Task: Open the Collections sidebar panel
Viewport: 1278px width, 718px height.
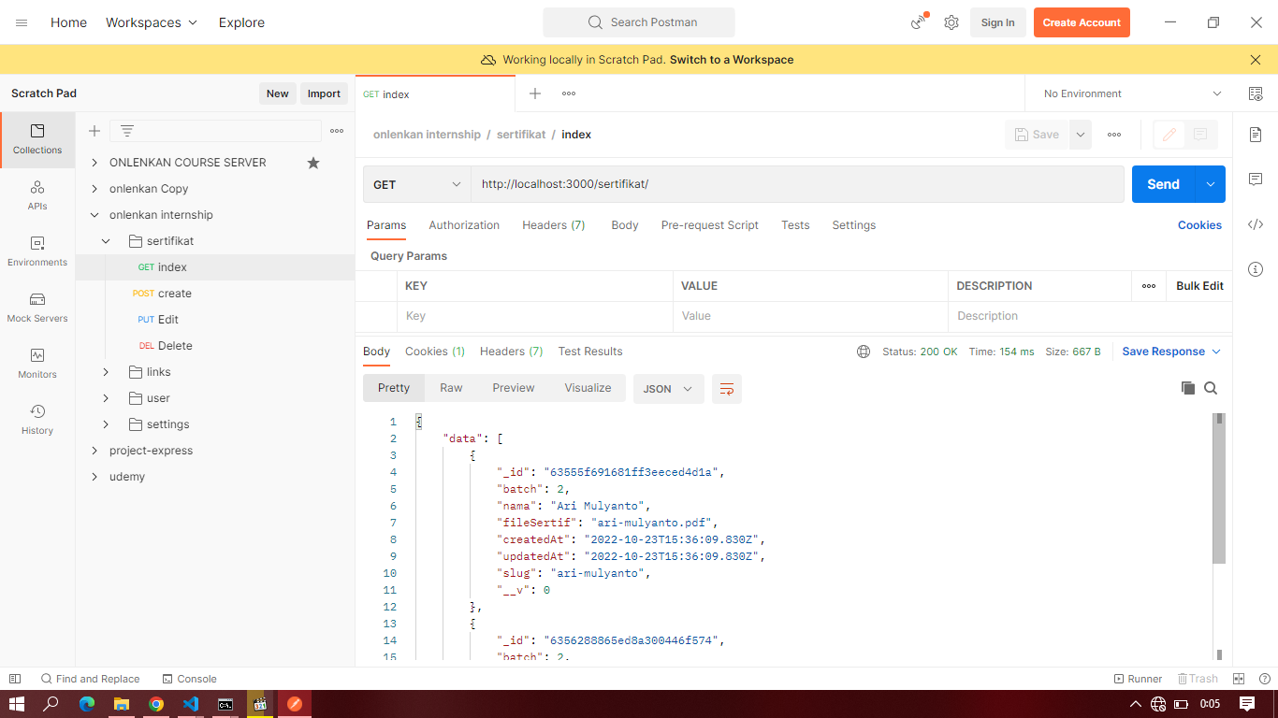Action: pos(37,139)
